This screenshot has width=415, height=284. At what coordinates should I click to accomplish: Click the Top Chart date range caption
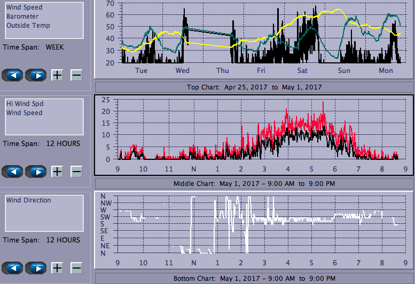[x=254, y=87]
